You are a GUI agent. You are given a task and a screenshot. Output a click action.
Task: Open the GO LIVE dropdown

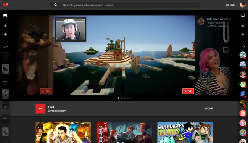pos(231,5)
